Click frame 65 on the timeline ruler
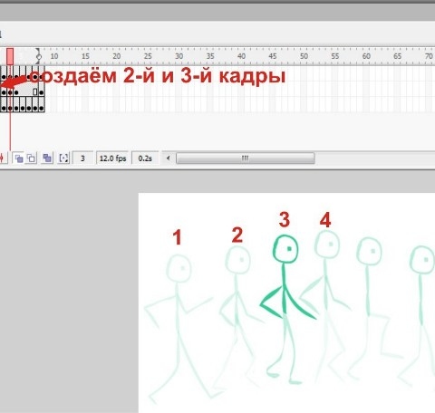The image size is (435, 413). pos(398,56)
